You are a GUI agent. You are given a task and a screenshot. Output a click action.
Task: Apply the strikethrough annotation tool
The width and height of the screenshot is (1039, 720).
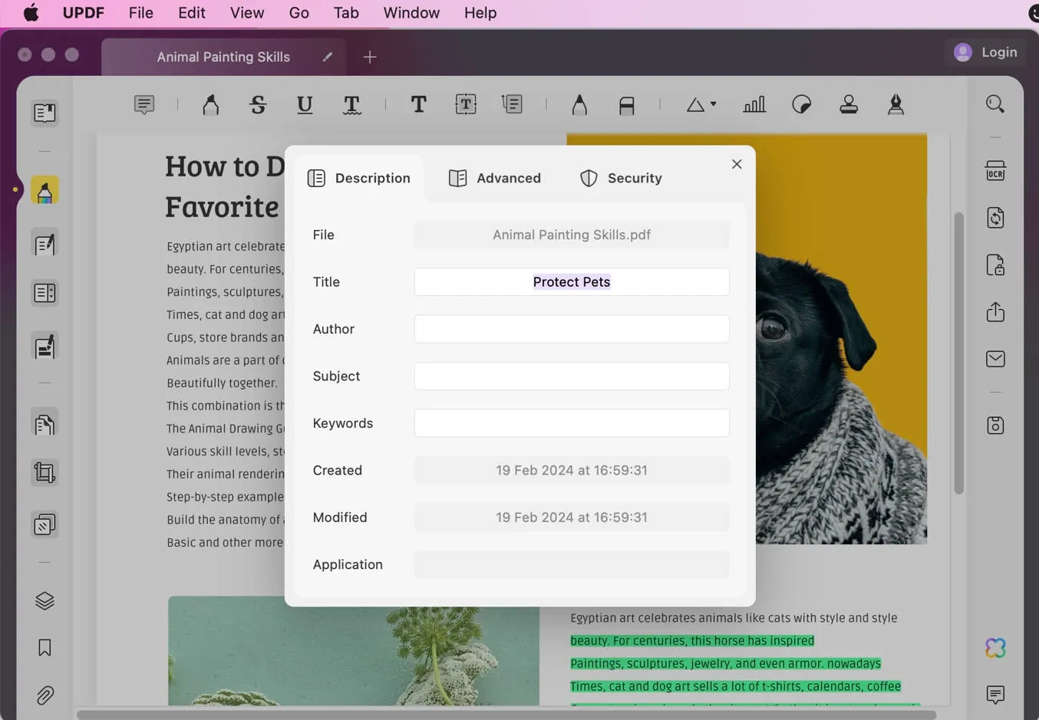[x=258, y=104]
